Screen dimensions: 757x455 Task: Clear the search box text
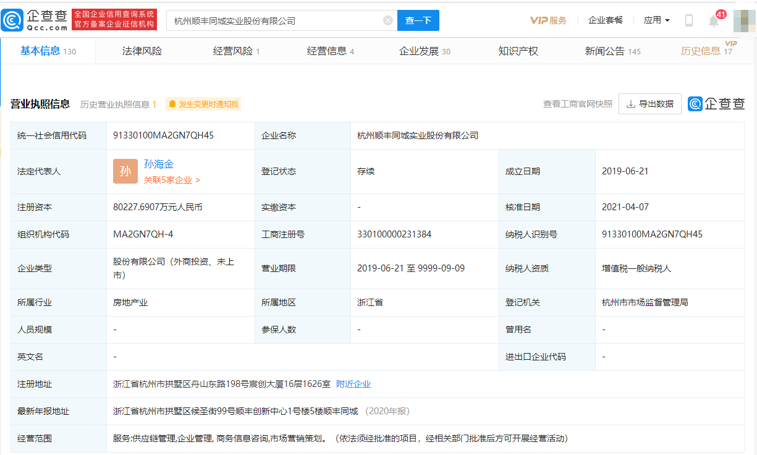[x=388, y=20]
